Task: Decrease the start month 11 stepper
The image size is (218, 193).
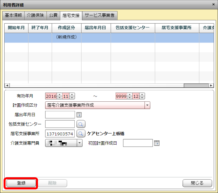Action: tap(72, 98)
